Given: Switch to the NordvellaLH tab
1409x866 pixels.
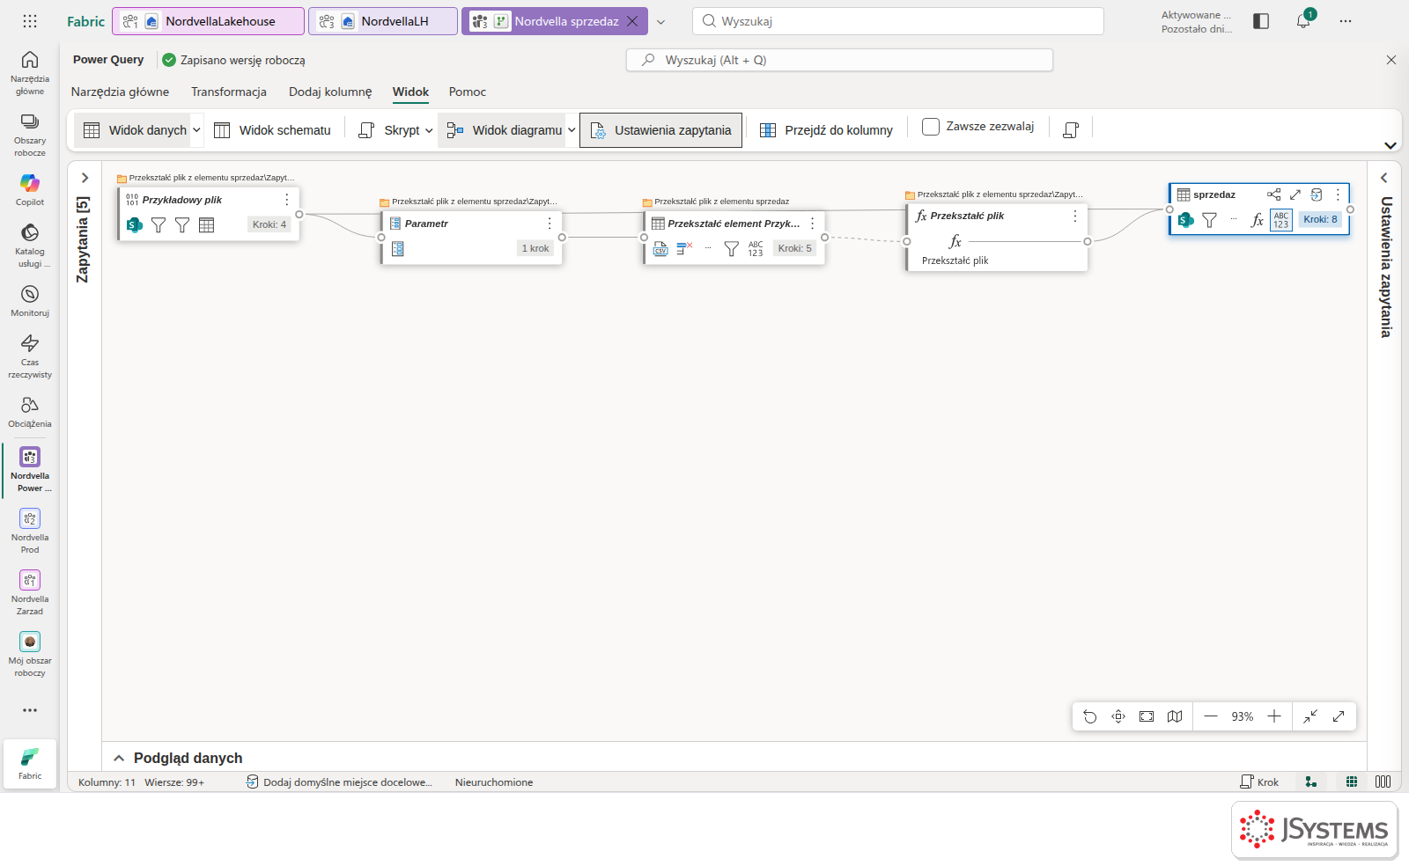Looking at the screenshot, I should tap(383, 21).
